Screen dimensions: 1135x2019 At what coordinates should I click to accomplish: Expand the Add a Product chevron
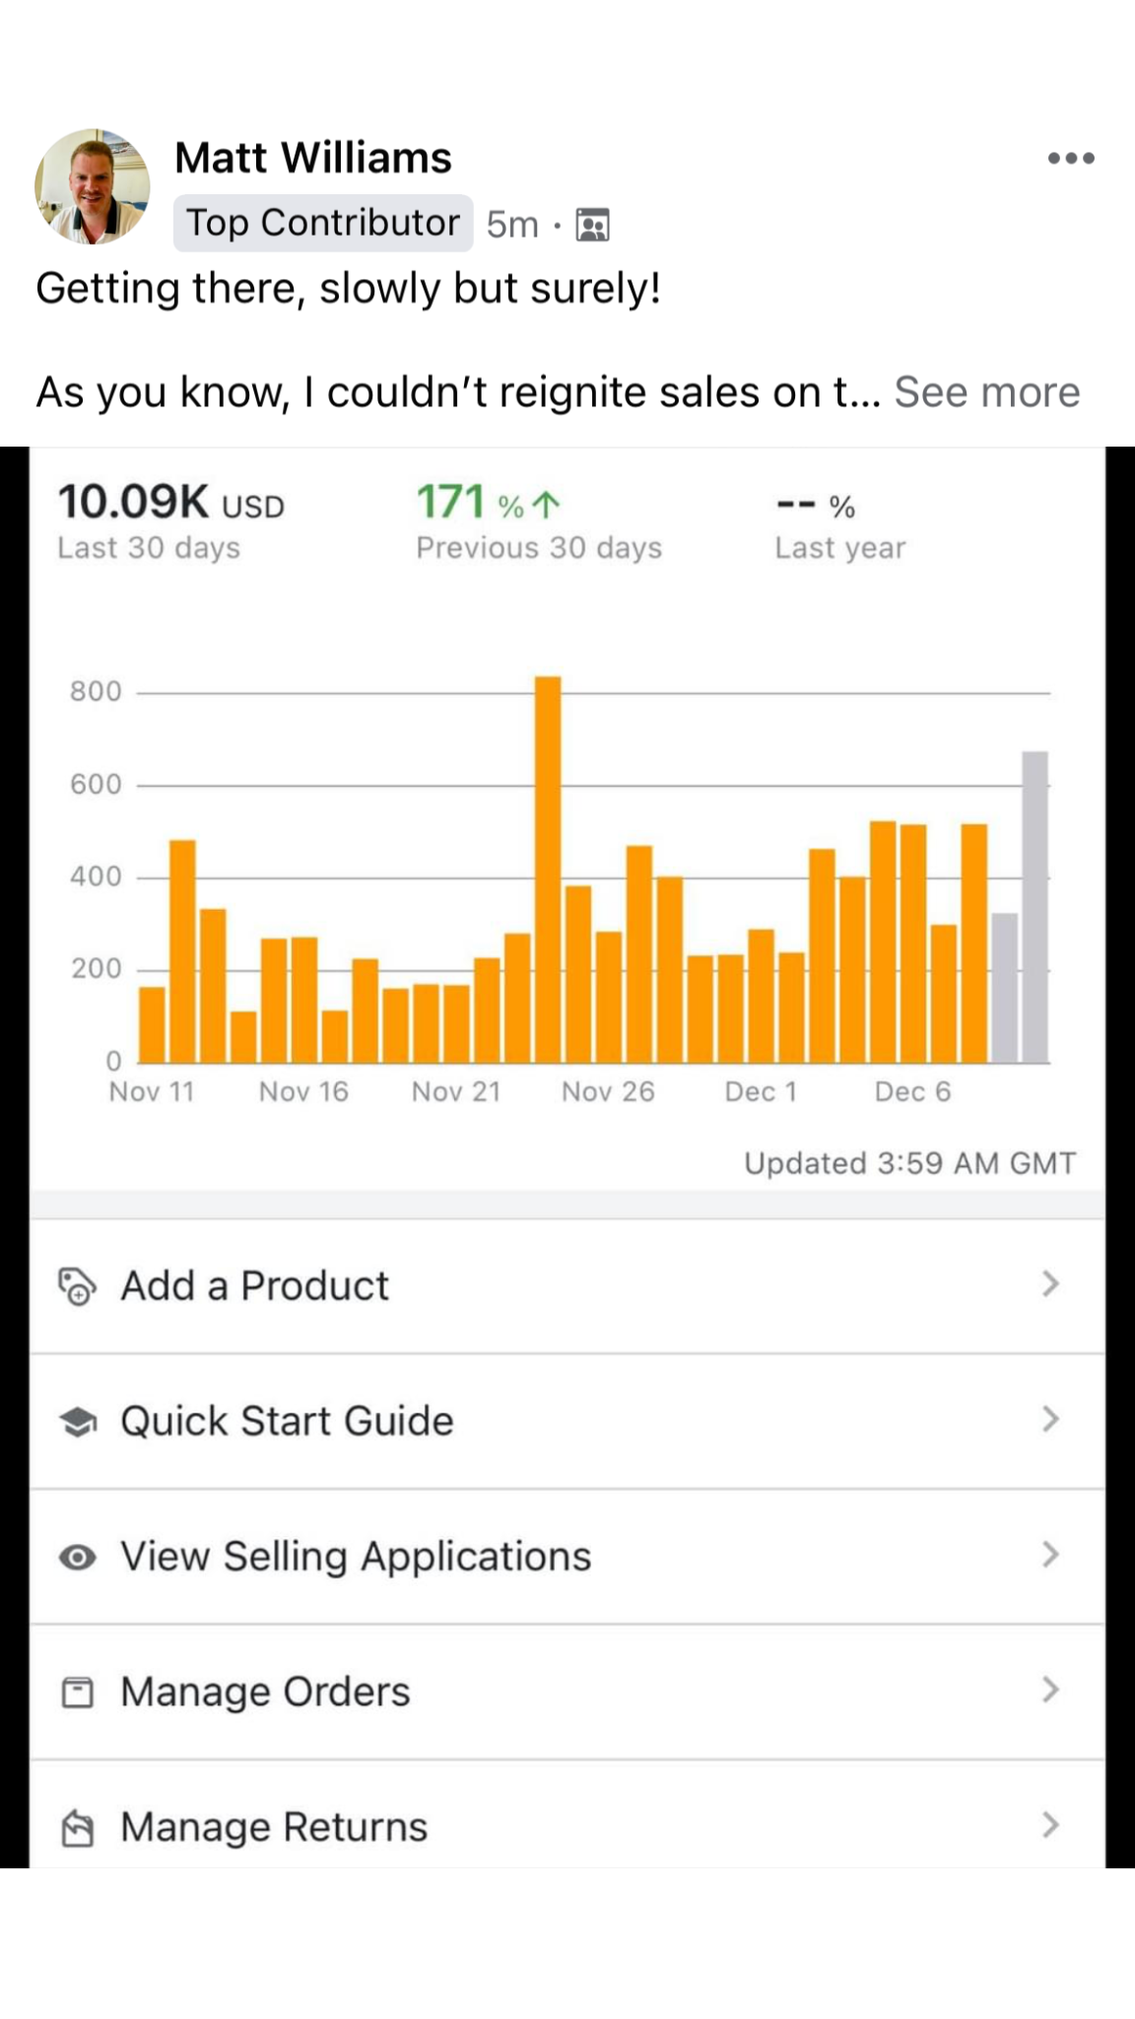click(x=1050, y=1285)
